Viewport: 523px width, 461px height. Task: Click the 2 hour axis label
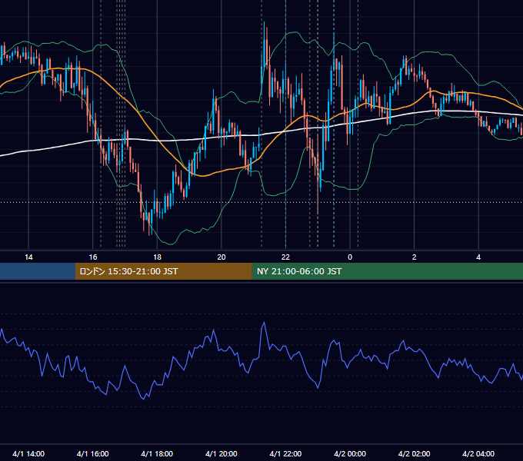pos(414,257)
